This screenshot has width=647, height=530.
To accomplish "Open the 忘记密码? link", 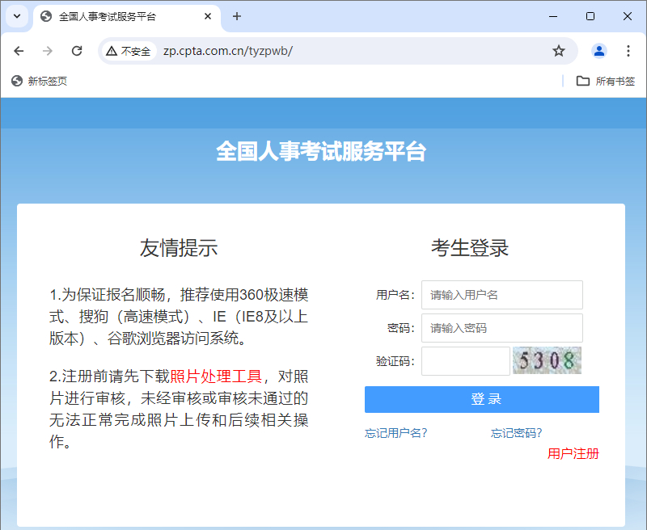I will [x=516, y=433].
